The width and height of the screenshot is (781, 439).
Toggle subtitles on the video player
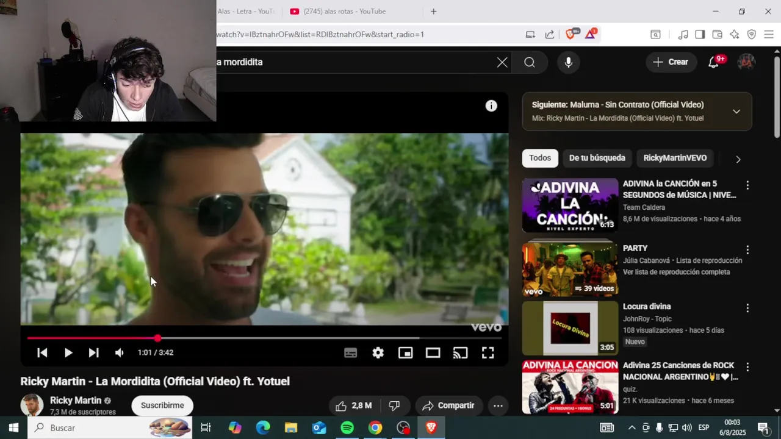coord(350,352)
